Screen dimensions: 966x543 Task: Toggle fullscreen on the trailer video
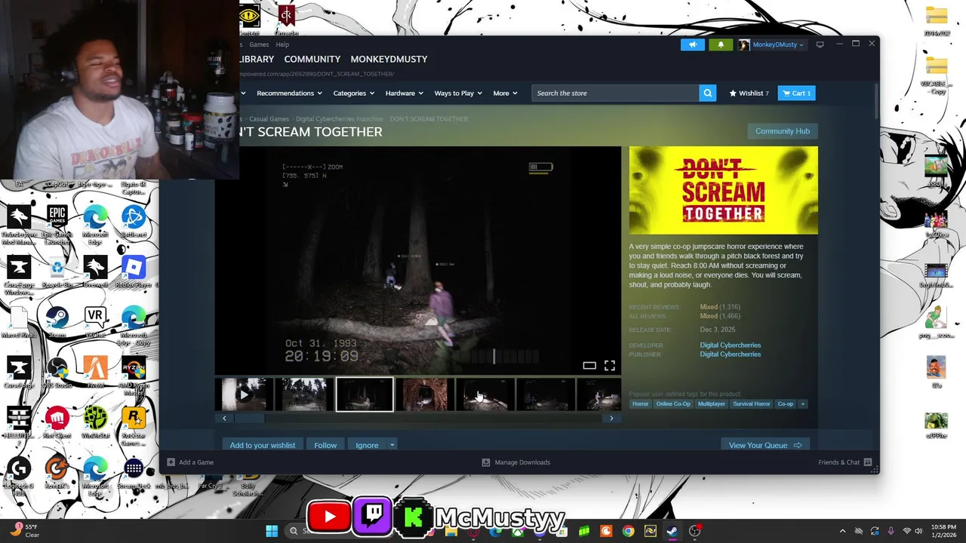point(609,366)
